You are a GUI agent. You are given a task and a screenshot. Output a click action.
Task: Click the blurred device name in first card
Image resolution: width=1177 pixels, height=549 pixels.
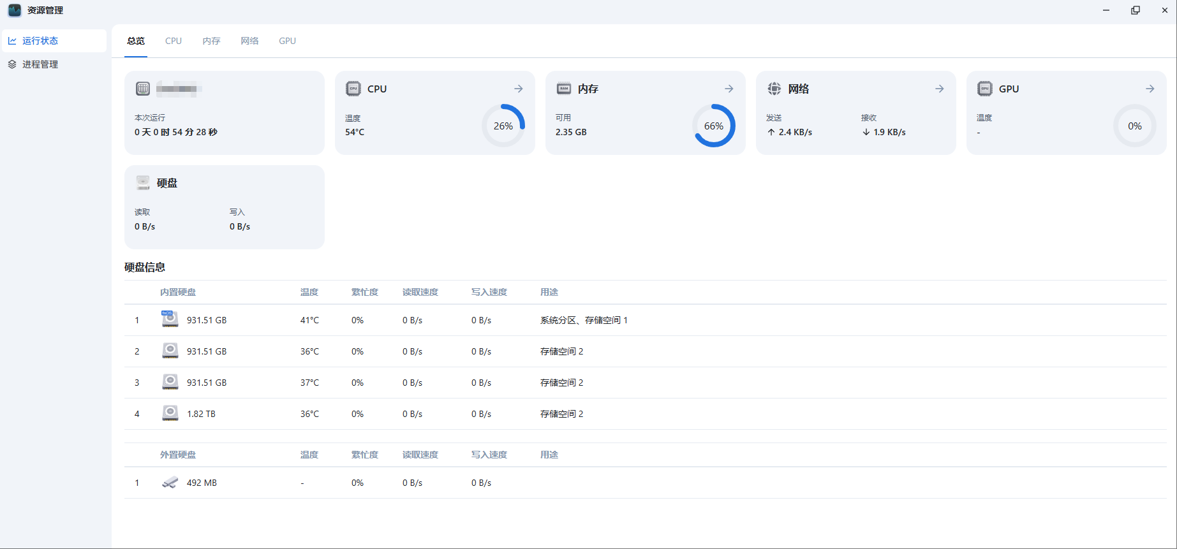pyautogui.click(x=179, y=89)
